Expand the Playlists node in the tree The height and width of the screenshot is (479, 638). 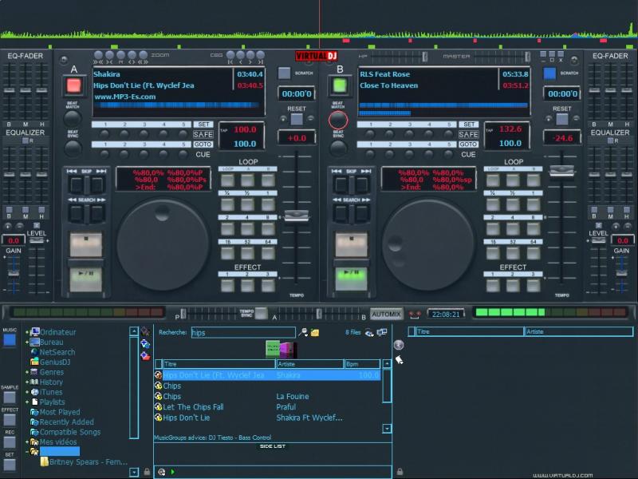(27, 402)
